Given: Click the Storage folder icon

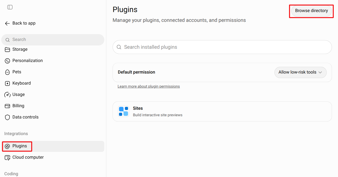Looking at the screenshot, I should click(x=8, y=49).
